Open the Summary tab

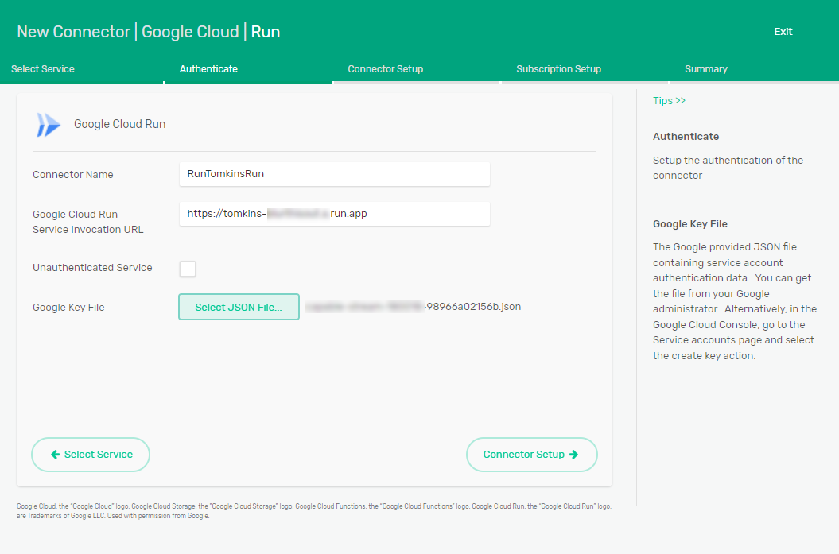click(x=705, y=69)
